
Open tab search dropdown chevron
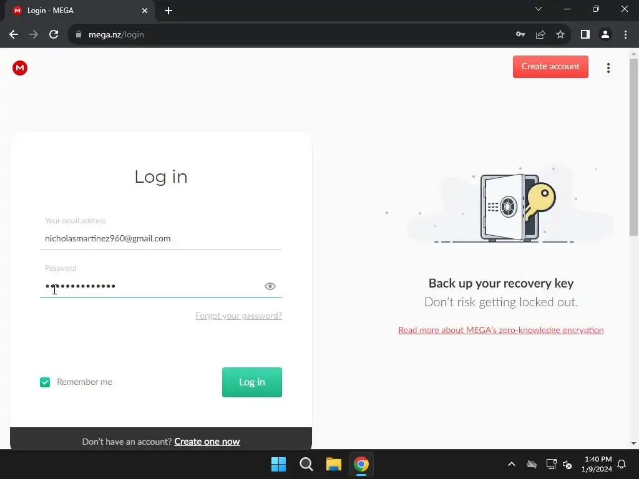click(538, 9)
